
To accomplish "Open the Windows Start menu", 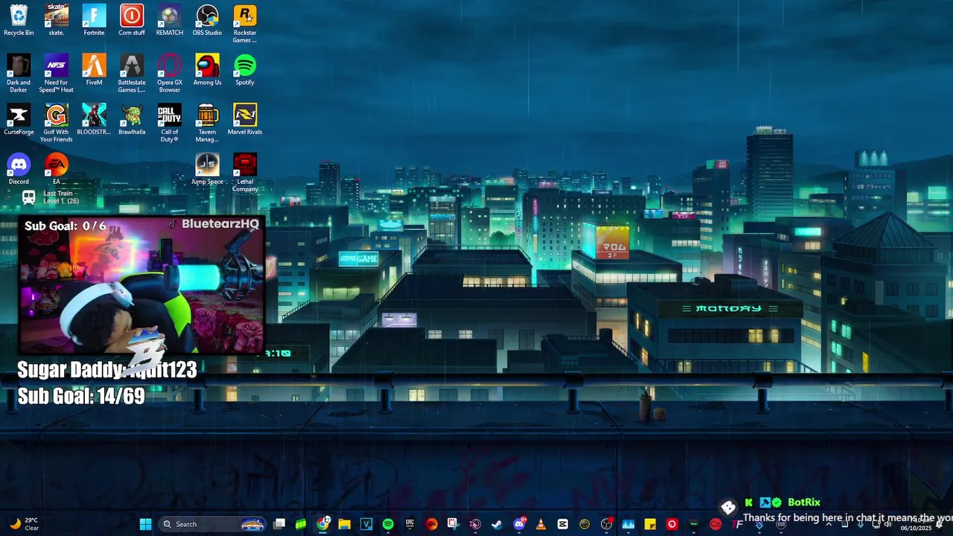I will click(145, 524).
